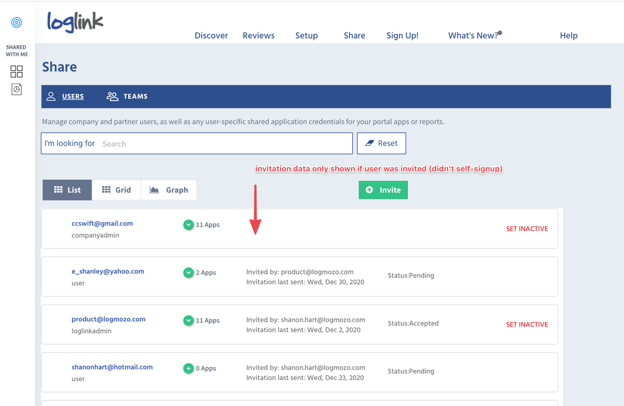
Task: Click the SHARED WITH ME sidebar label
Action: point(17,50)
